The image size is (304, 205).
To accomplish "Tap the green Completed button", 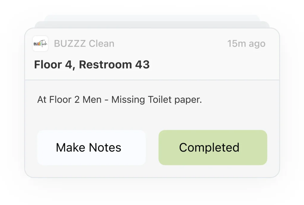I will 213,147.
